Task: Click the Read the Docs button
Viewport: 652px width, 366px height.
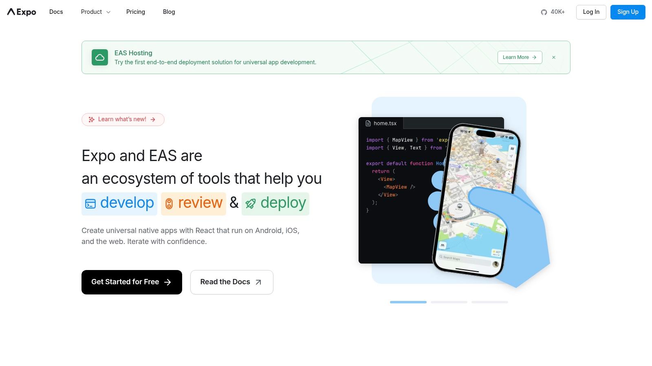Action: point(232,282)
